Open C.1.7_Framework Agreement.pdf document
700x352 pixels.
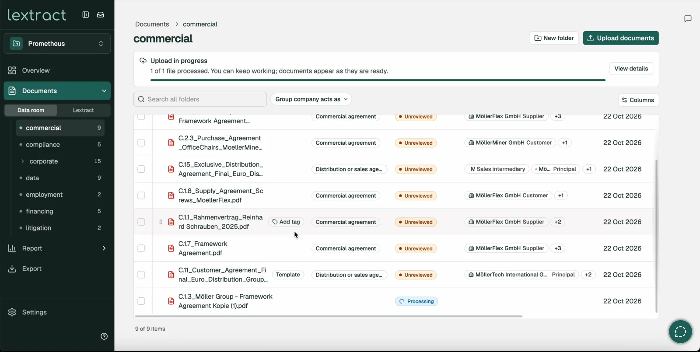point(203,248)
